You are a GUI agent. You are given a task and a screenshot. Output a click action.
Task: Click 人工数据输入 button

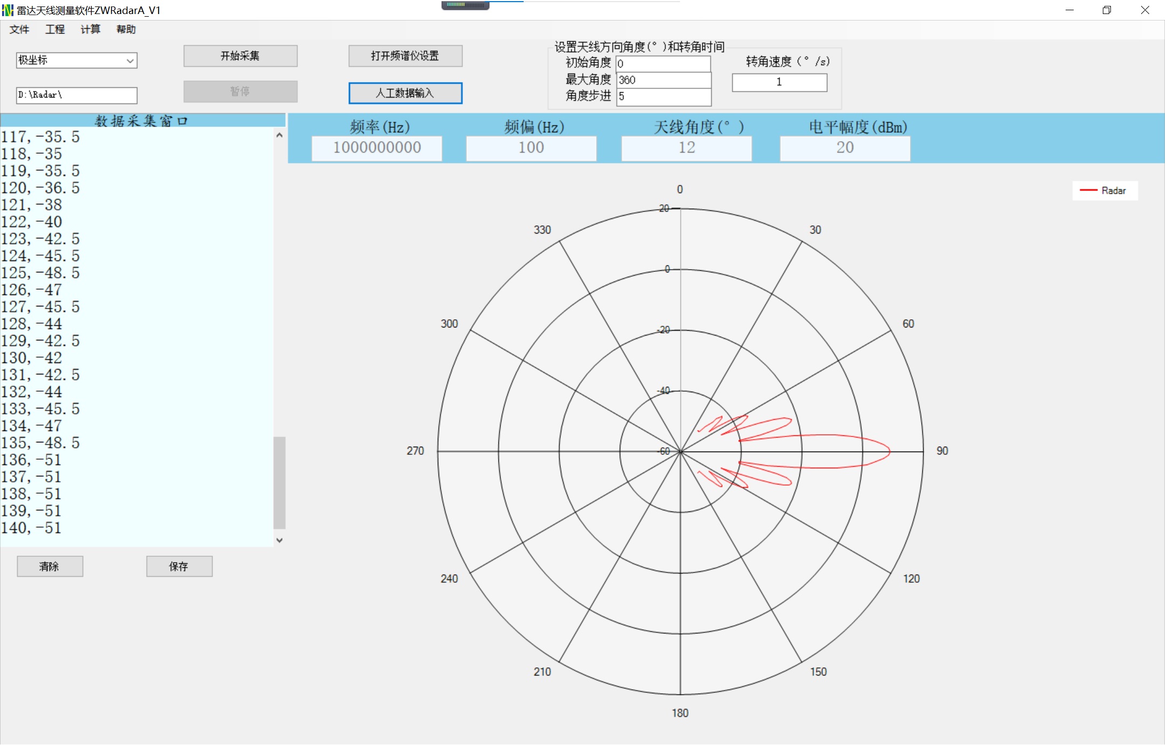[x=405, y=93]
